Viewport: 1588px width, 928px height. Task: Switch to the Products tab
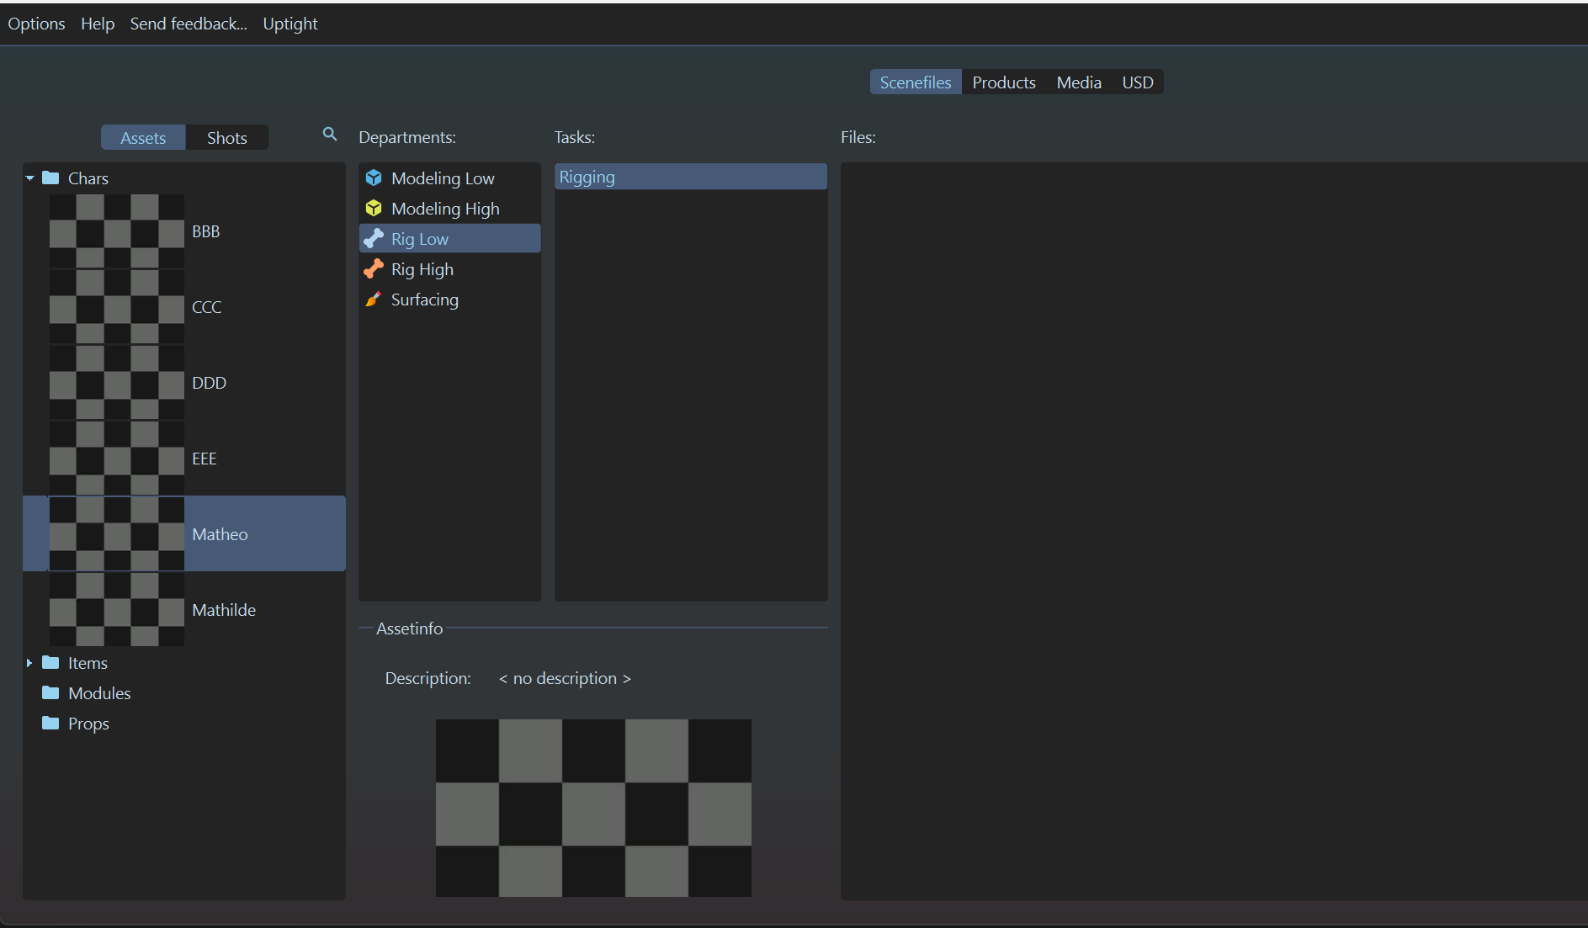[x=1003, y=82]
